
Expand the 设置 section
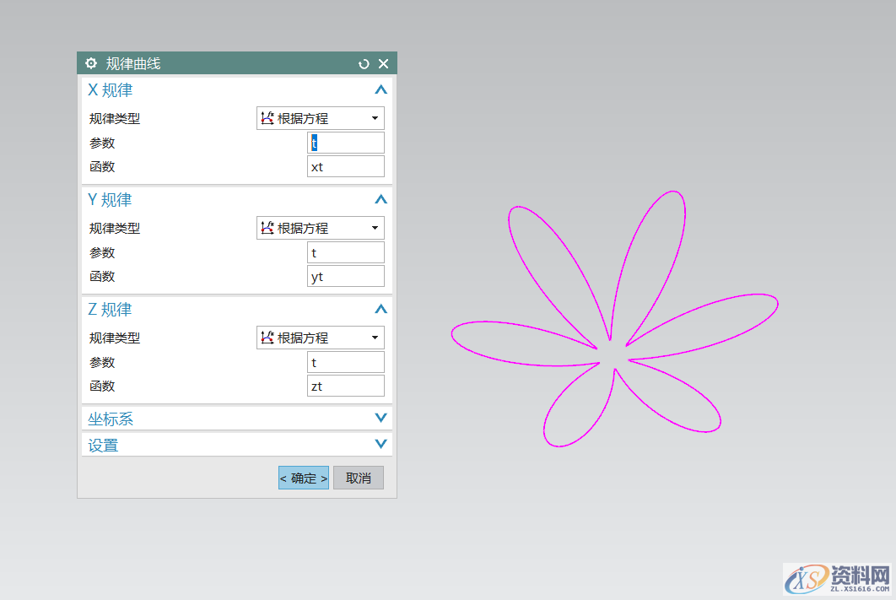point(381,445)
